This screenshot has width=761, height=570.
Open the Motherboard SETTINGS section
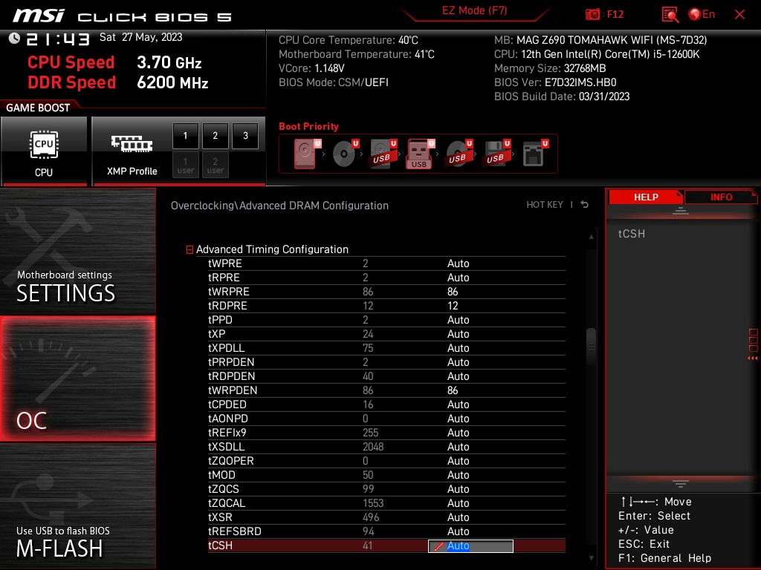(x=77, y=251)
